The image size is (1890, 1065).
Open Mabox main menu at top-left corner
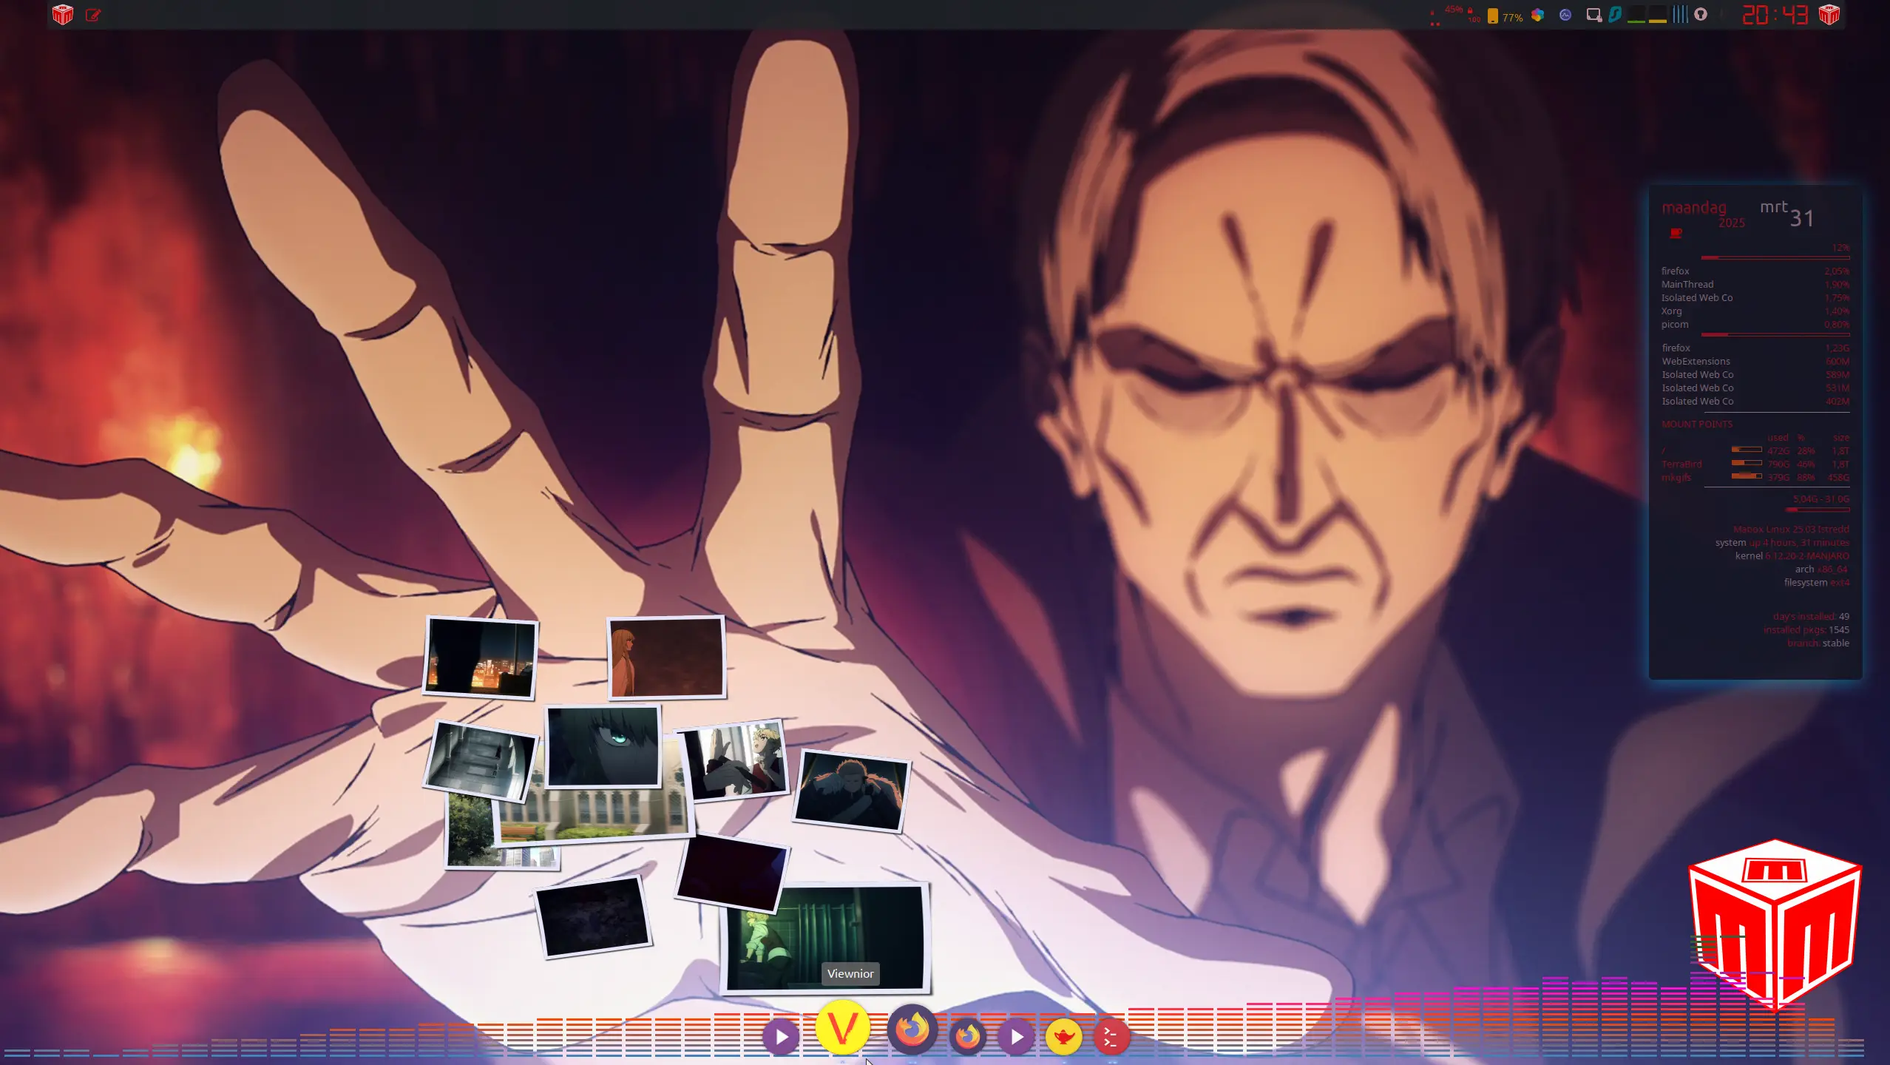pos(63,15)
